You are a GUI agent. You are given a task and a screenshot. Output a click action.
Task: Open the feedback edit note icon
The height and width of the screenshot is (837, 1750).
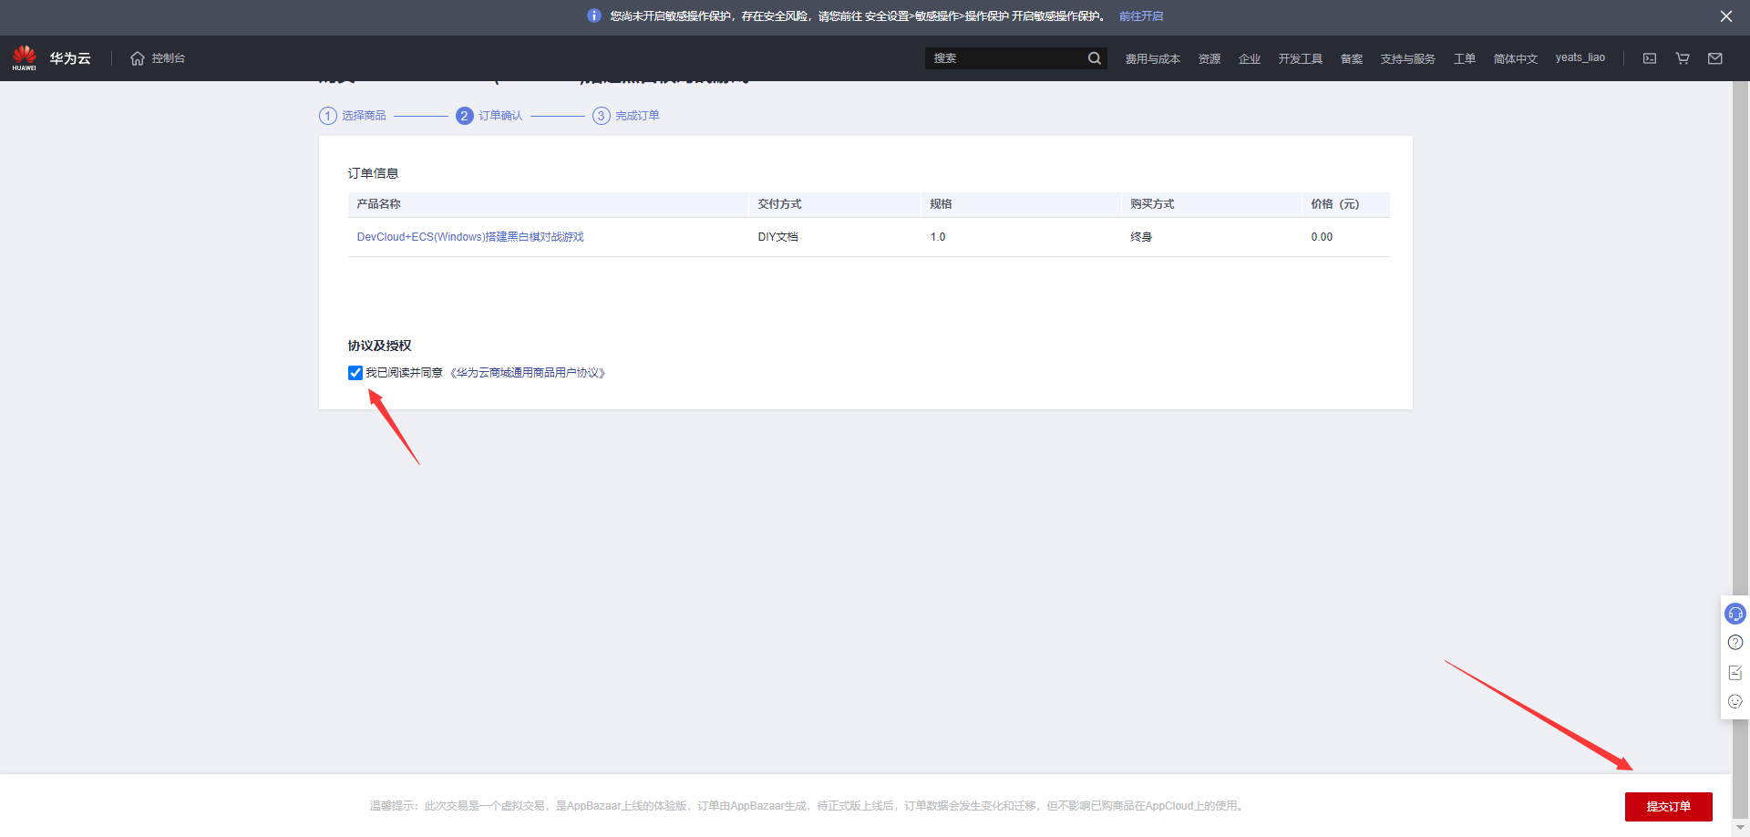(1735, 673)
